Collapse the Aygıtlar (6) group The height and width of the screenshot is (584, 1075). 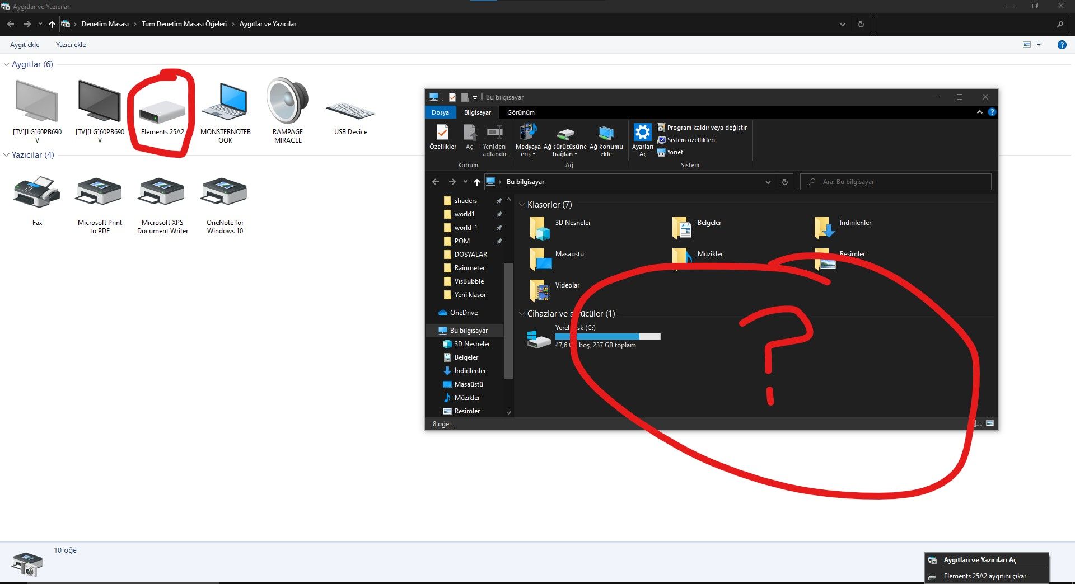pos(6,64)
